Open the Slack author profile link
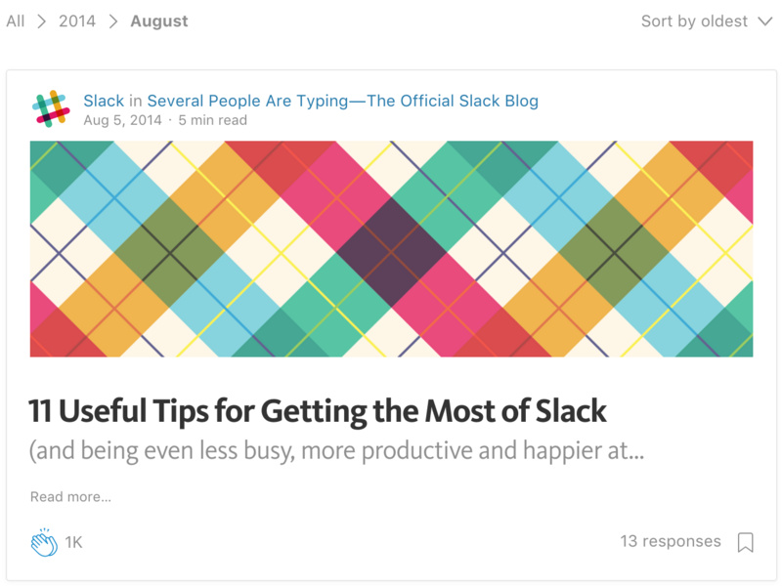The height and width of the screenshot is (587, 782). [x=104, y=101]
